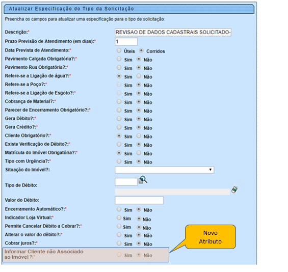Set Cobrança de Material to Sim
This screenshot has width=288, height=272.
(119, 101)
